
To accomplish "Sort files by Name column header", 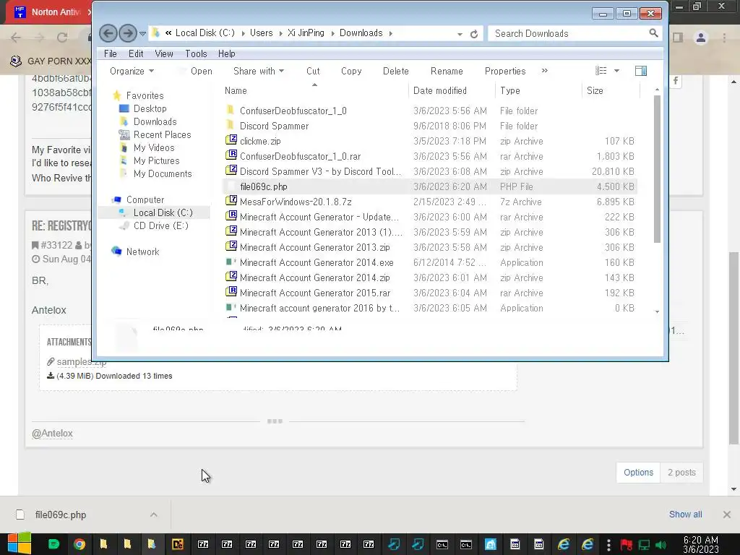I will 315,90.
